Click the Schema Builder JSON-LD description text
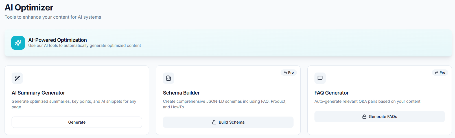 pos(224,104)
